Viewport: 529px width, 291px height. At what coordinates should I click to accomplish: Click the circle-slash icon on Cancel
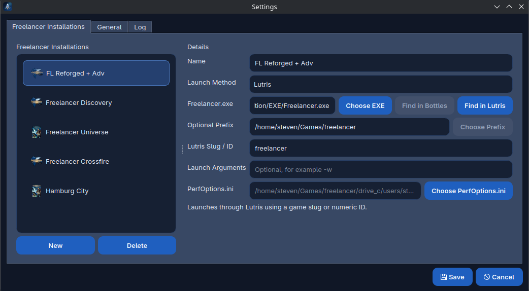487,277
